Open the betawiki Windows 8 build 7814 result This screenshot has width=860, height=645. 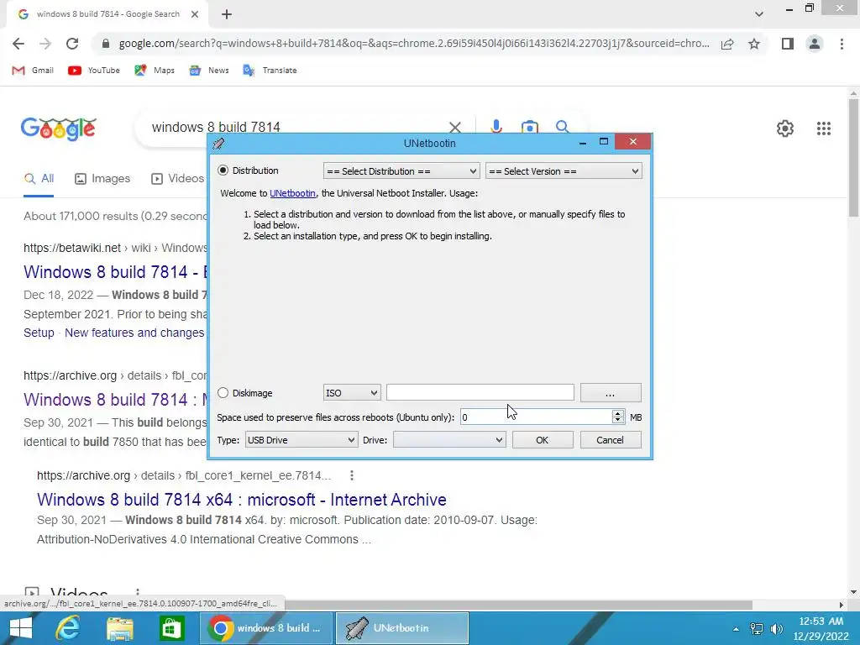115,272
